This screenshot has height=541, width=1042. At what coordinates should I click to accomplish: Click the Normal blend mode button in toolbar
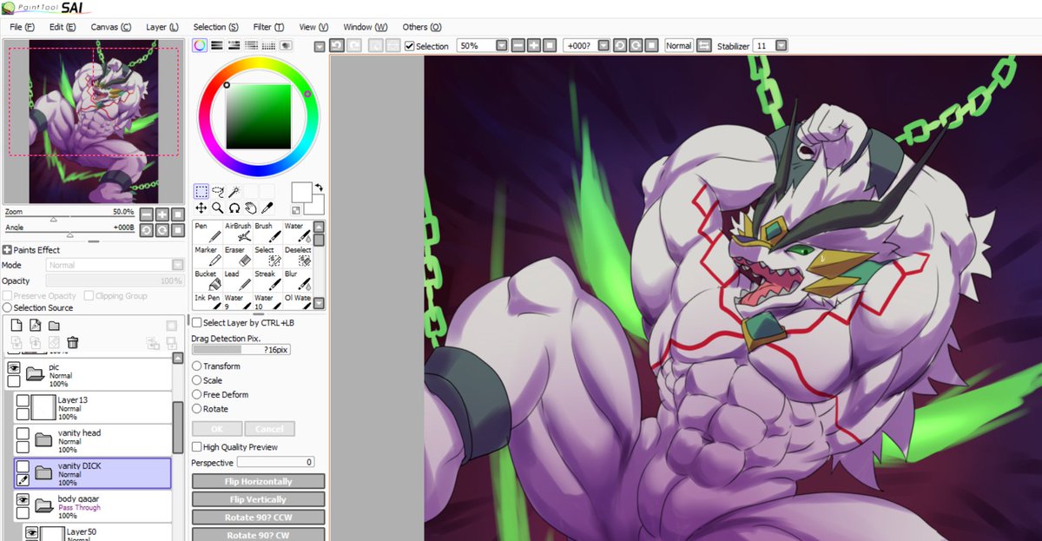click(x=679, y=45)
